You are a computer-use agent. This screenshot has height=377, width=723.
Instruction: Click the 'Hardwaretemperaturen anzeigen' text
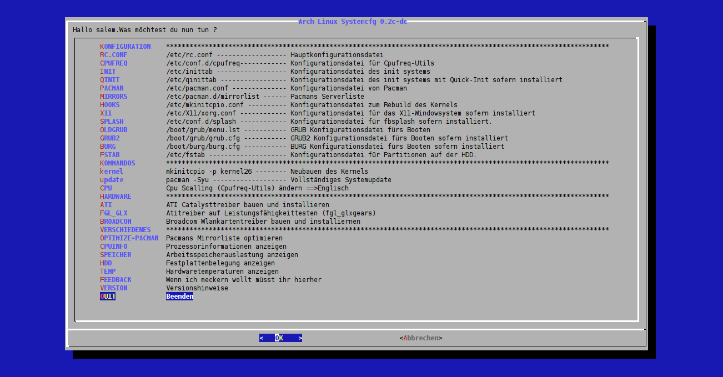point(222,272)
